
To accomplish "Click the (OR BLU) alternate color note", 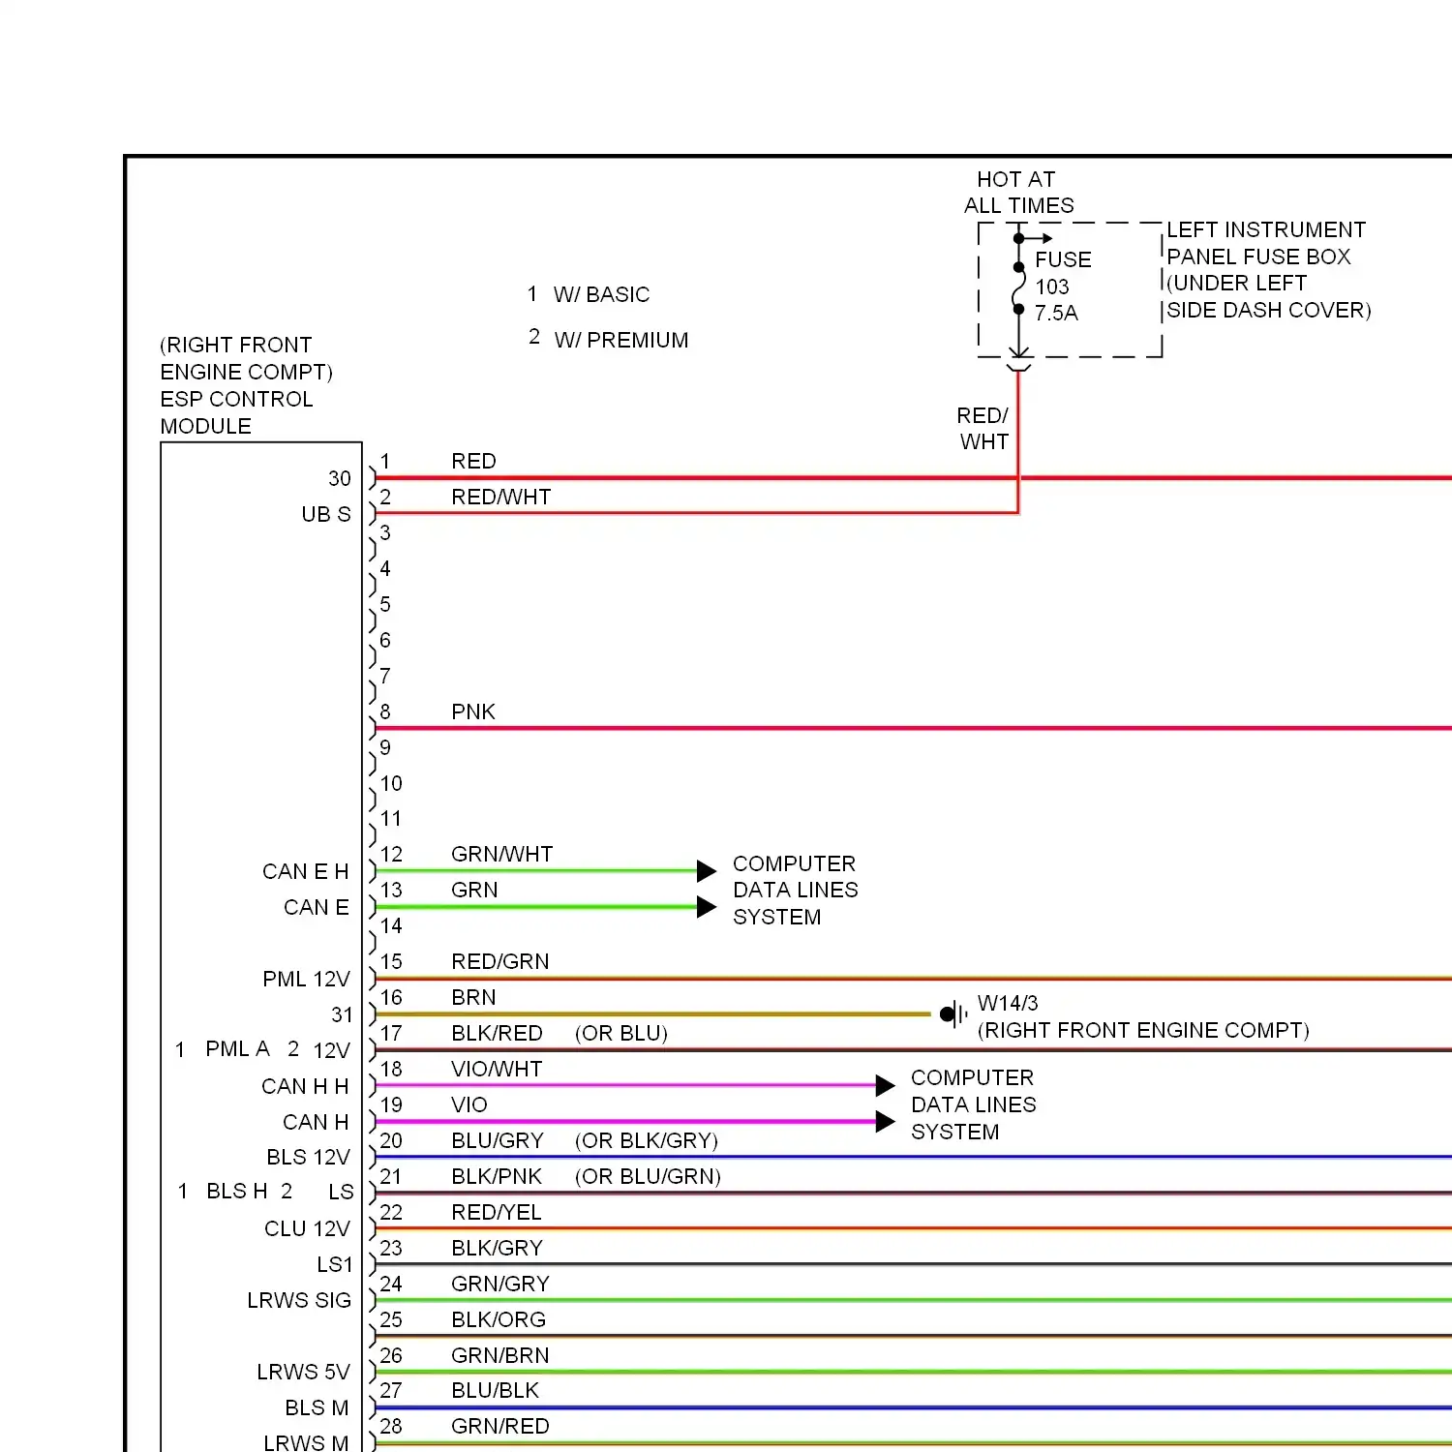I will 621,1033.
